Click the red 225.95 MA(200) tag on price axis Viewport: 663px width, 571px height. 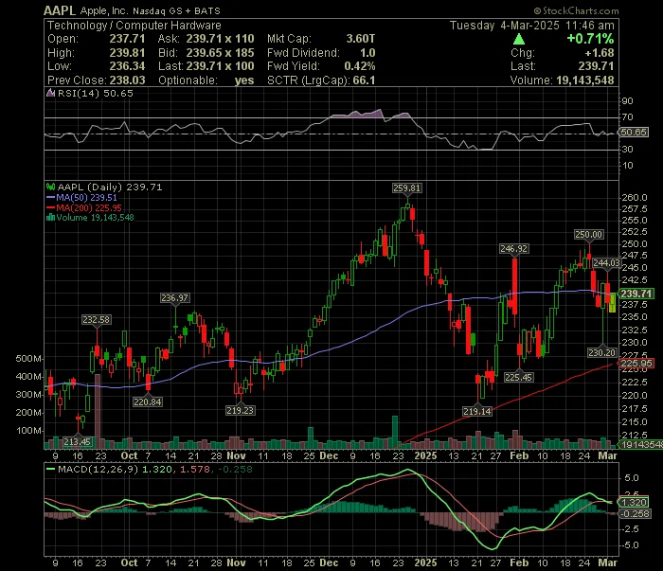[x=636, y=364]
